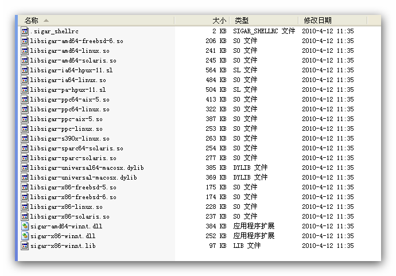Click the DLL icon of sigar-amd64-winnt.dll

click(x=25, y=226)
